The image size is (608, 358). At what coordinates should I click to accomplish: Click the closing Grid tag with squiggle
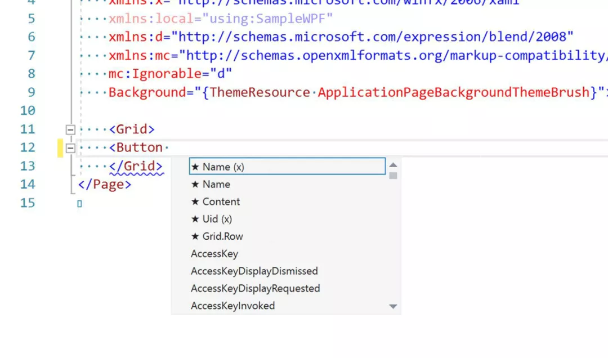coord(136,166)
